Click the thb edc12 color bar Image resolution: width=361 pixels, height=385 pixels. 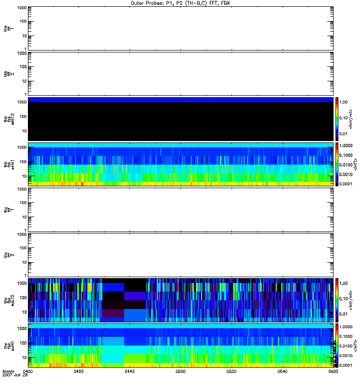coord(337,119)
